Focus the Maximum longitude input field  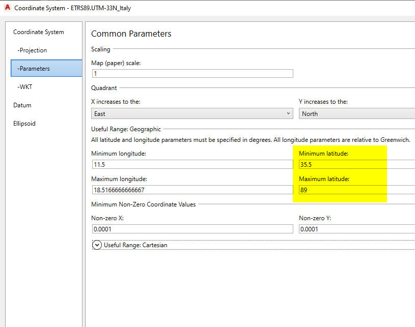point(192,190)
